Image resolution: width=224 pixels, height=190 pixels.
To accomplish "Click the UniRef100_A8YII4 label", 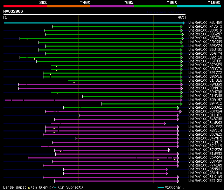I will (205, 131).
